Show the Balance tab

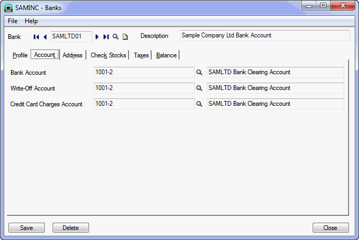click(166, 55)
